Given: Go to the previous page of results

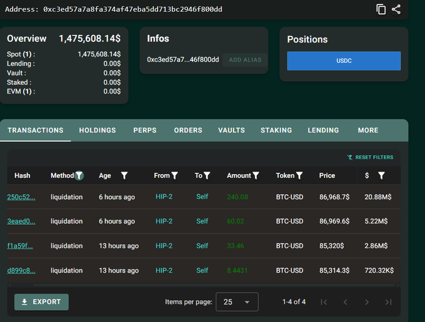Looking at the screenshot, I should (345, 302).
